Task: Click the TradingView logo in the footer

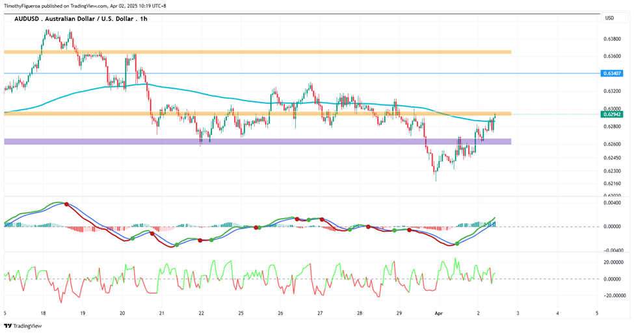Action: [x=23, y=326]
